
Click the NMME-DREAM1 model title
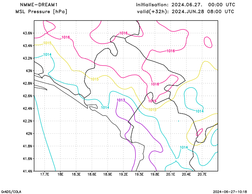38,5
